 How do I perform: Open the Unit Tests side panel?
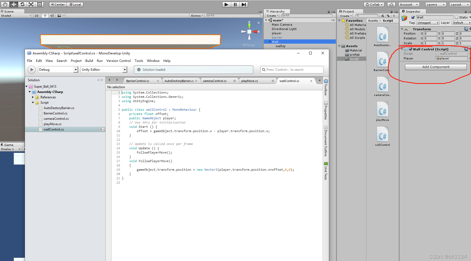[x=326, y=171]
